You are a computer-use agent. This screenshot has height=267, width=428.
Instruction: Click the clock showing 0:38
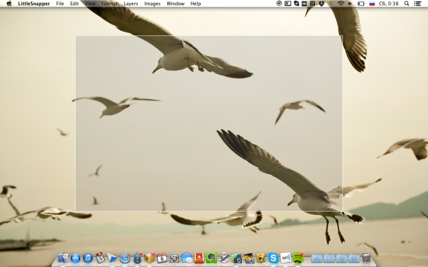(390, 3)
